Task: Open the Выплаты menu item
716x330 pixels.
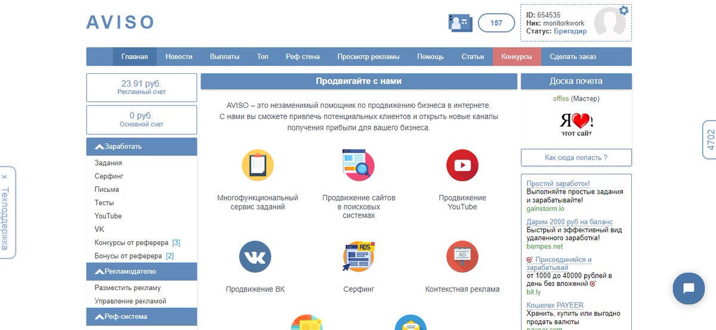Action: pyautogui.click(x=225, y=57)
